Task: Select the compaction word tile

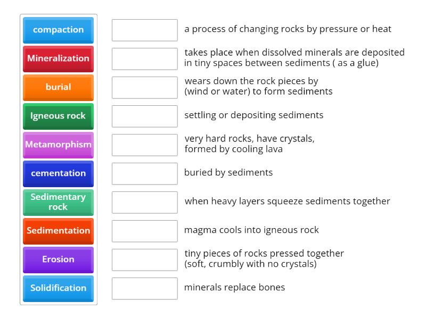Action: coord(58,30)
